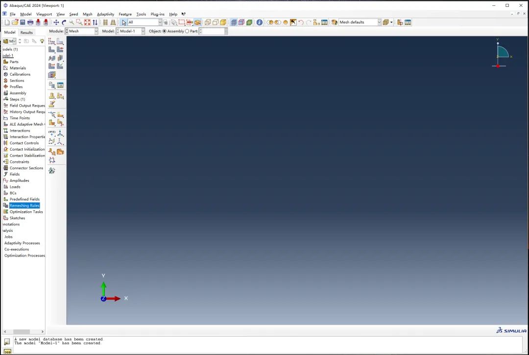
Task: Save the model database
Action: click(x=23, y=22)
